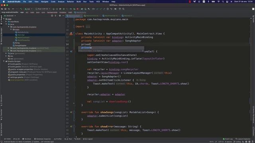The height and width of the screenshot is (143, 255).
Task: Open the File menu
Action: tap(24, 2)
